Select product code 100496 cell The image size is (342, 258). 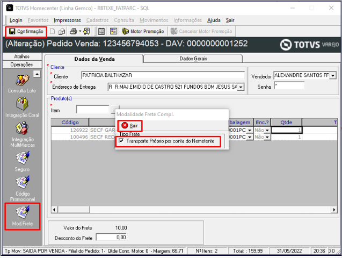(70, 137)
